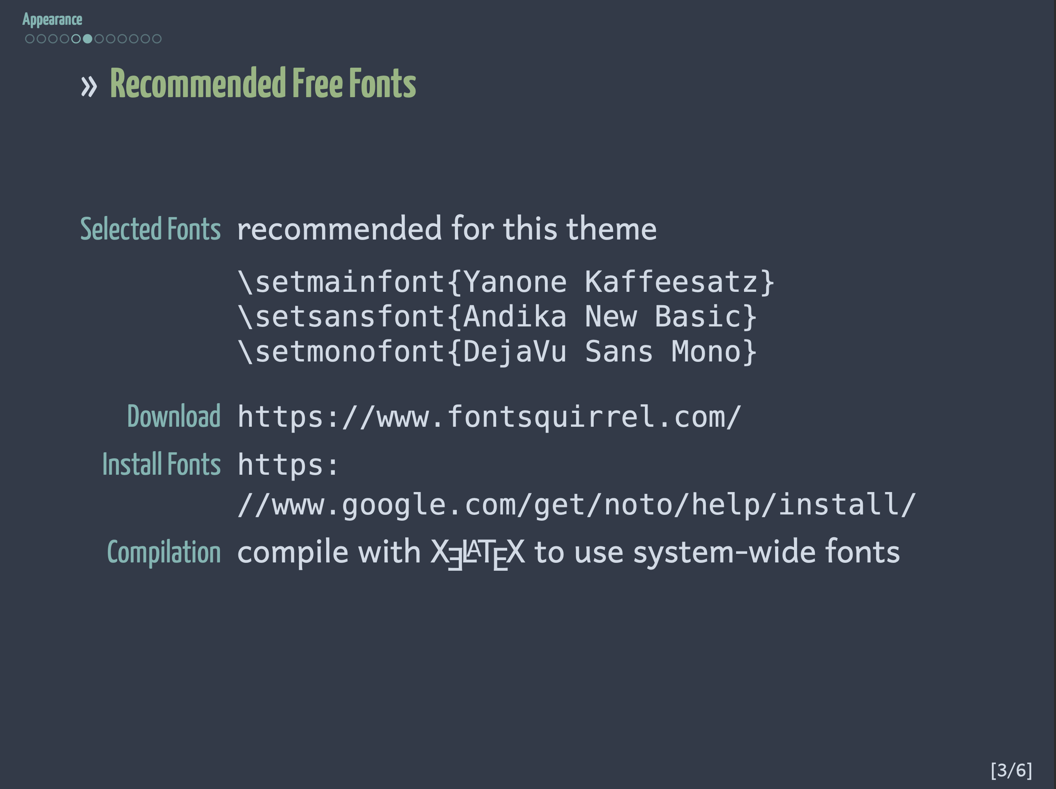This screenshot has height=789, width=1056.
Task: Click the filled current-slide navigation dot
Action: click(87, 39)
